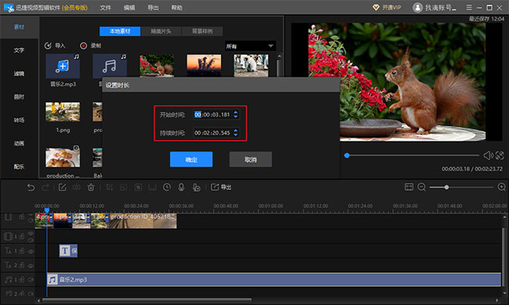Click the freeze frame icon next to mosaic
509x305 pixels.
pos(138,188)
